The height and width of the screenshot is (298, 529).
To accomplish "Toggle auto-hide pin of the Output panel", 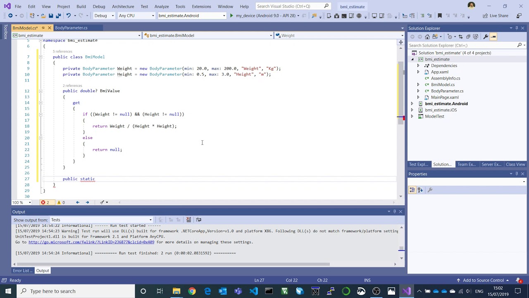I will [x=395, y=211].
